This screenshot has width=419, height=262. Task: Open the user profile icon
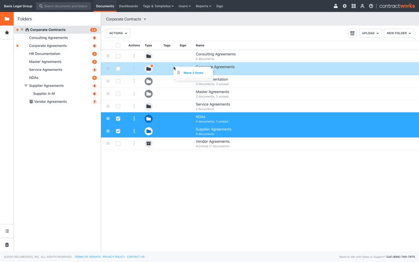point(362,6)
